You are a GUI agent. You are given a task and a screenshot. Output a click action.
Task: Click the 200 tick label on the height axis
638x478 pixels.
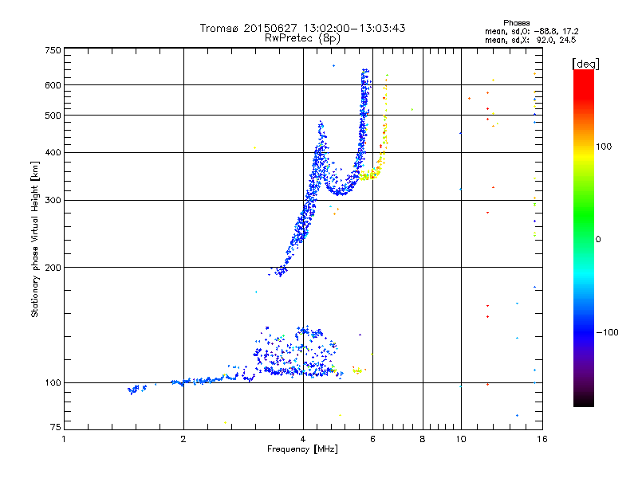point(53,268)
